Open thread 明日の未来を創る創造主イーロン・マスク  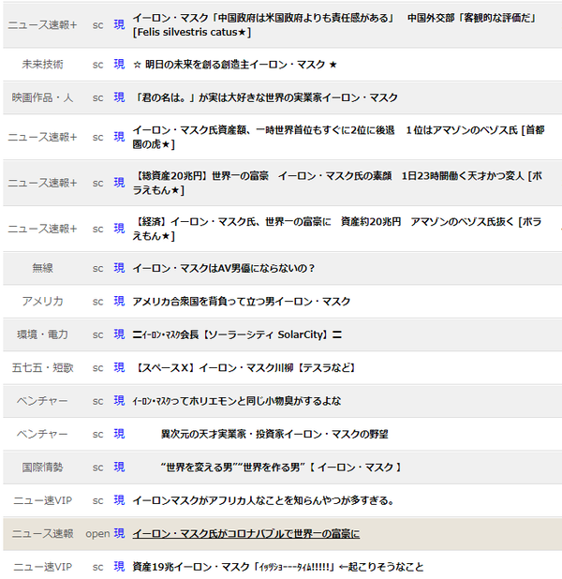point(235,65)
